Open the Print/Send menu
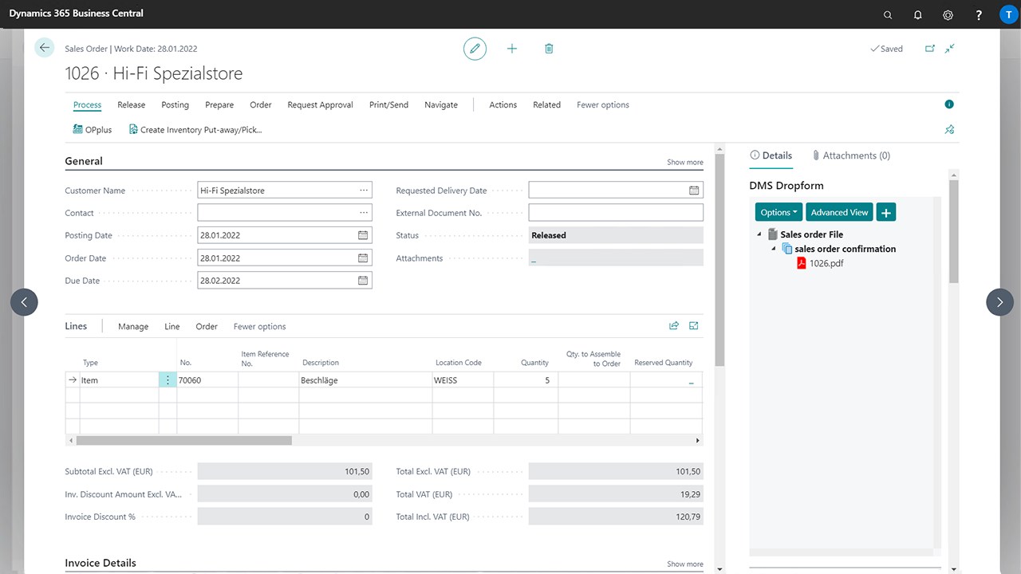This screenshot has height=574, width=1021. coord(388,104)
